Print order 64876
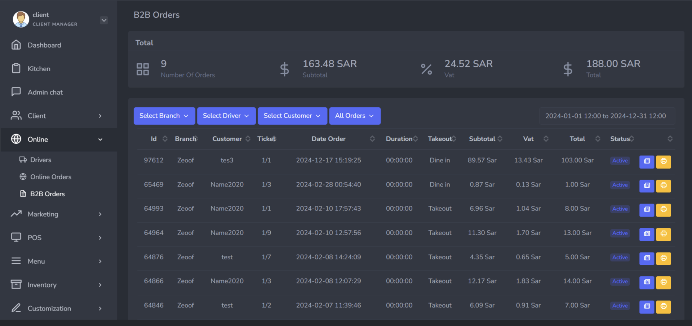 (x=664, y=258)
